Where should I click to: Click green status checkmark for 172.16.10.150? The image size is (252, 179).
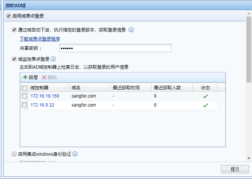pyautogui.click(x=205, y=96)
